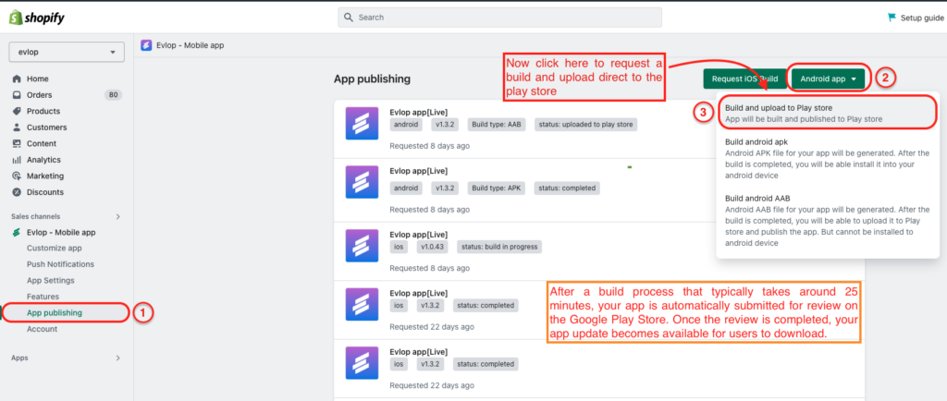947x401 pixels.
Task: Open App Settings in sidebar
Action: point(51,280)
